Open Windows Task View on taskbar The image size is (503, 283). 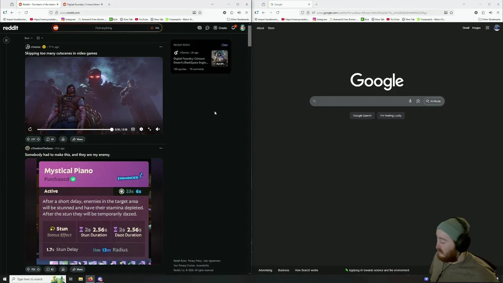71,279
